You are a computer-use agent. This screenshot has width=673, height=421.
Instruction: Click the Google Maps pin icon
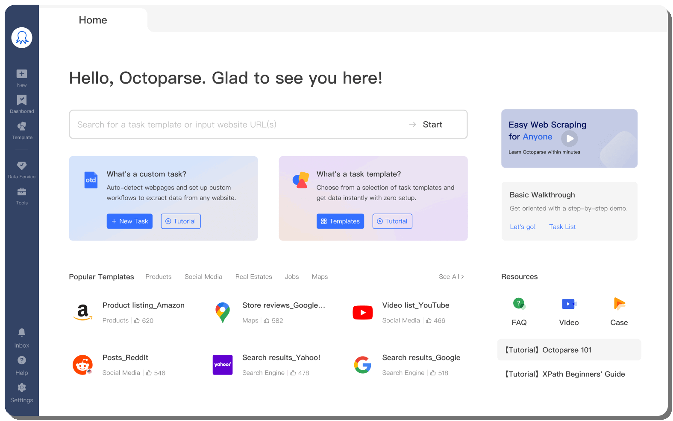(223, 313)
